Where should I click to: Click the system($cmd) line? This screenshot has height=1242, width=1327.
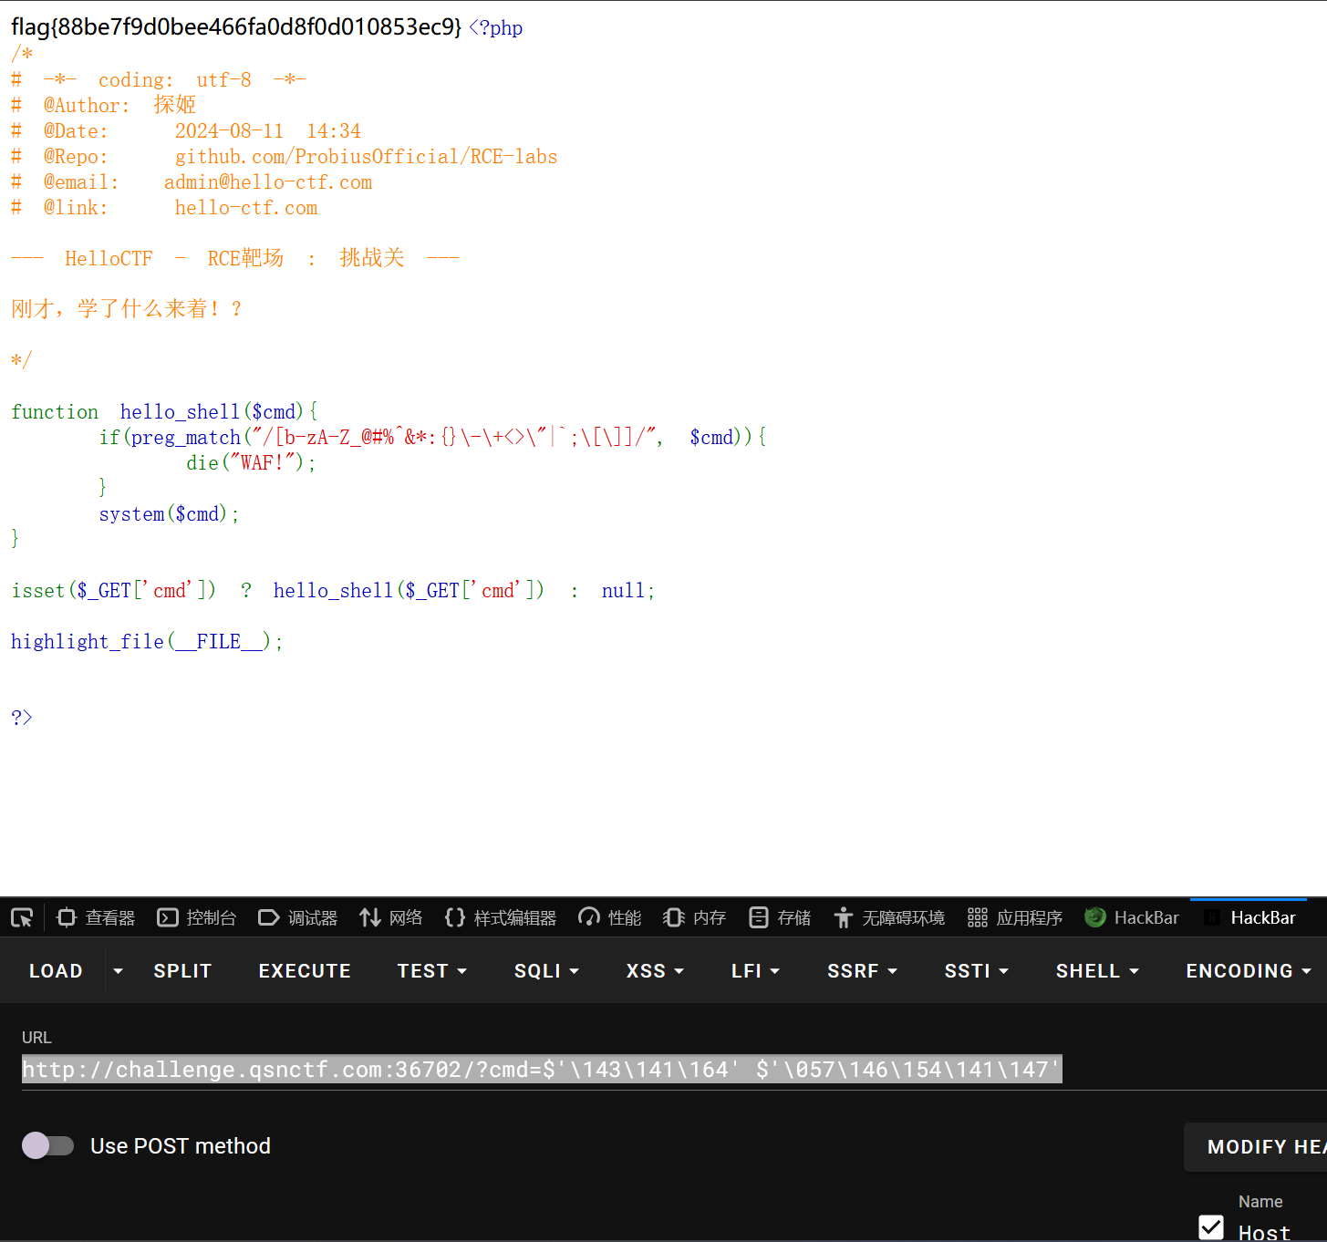coord(169,514)
